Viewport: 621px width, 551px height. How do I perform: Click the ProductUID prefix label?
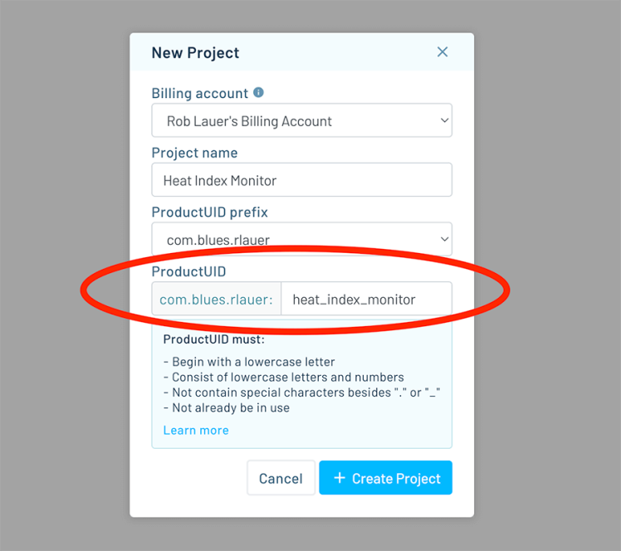(209, 212)
